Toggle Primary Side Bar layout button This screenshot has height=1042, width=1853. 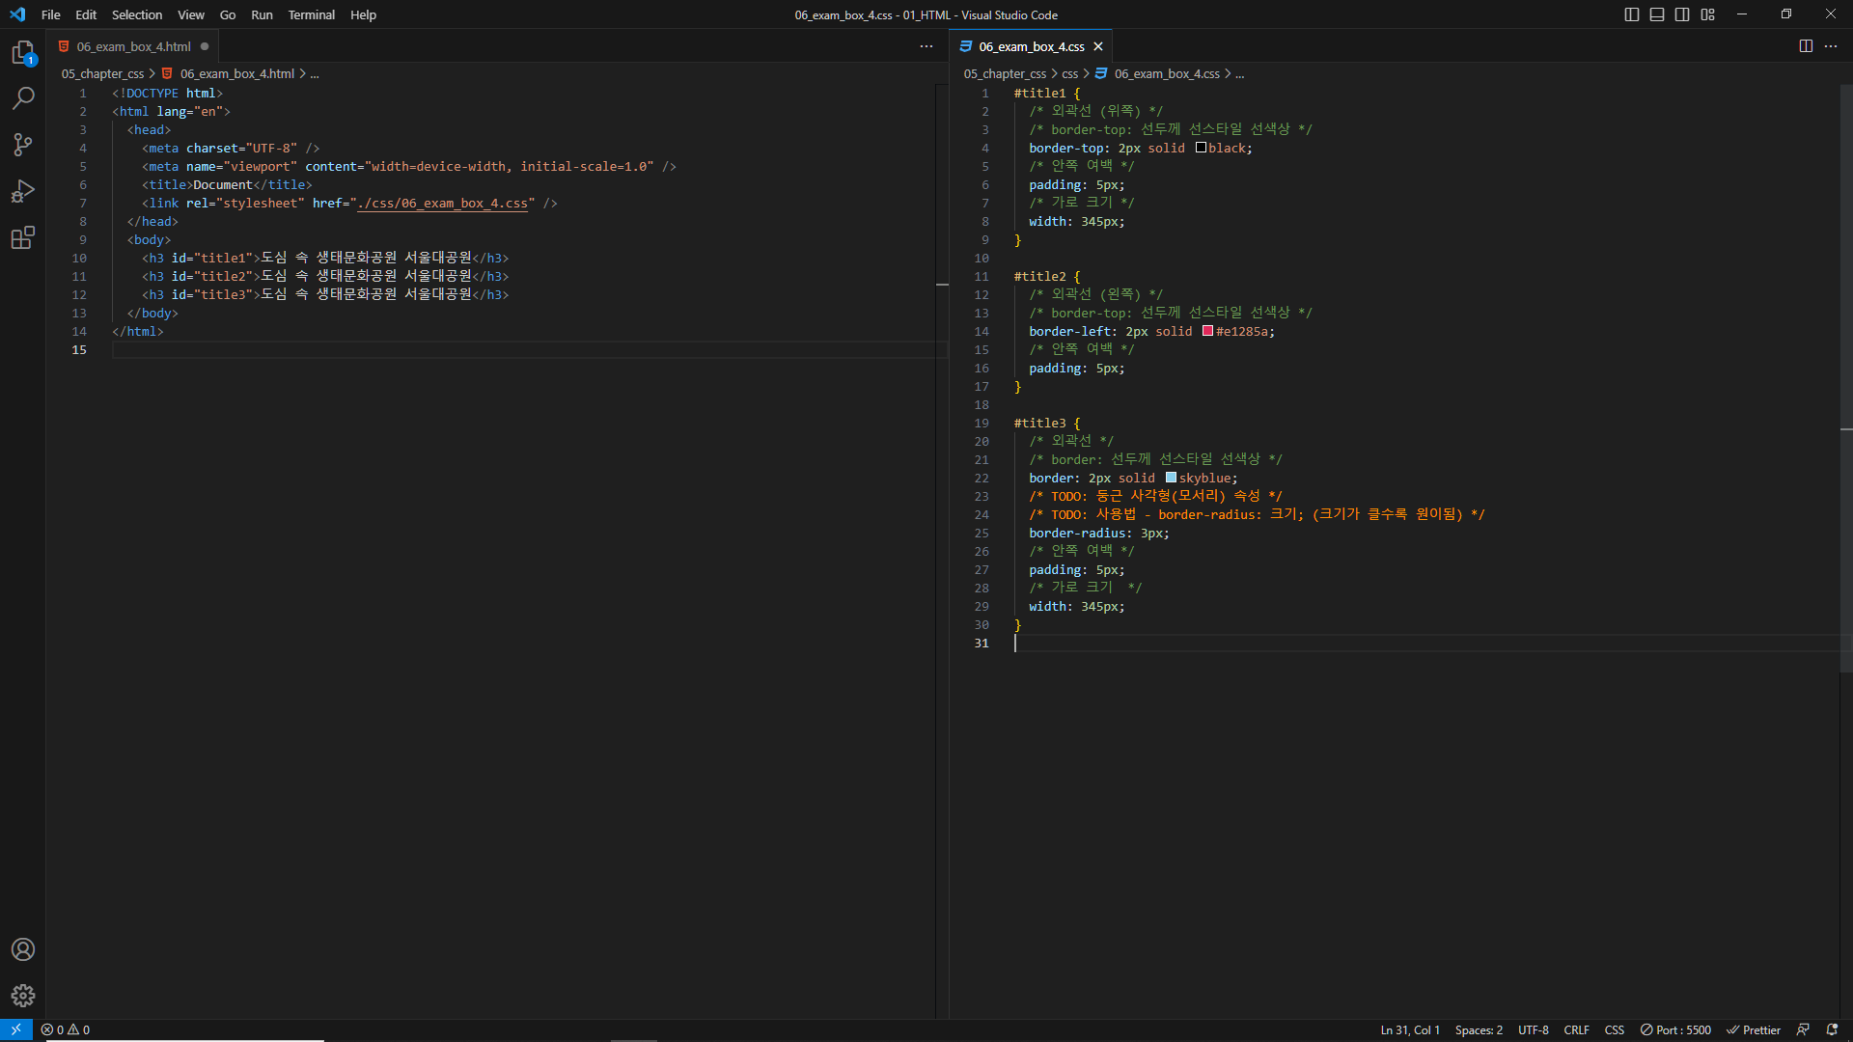1632,14
